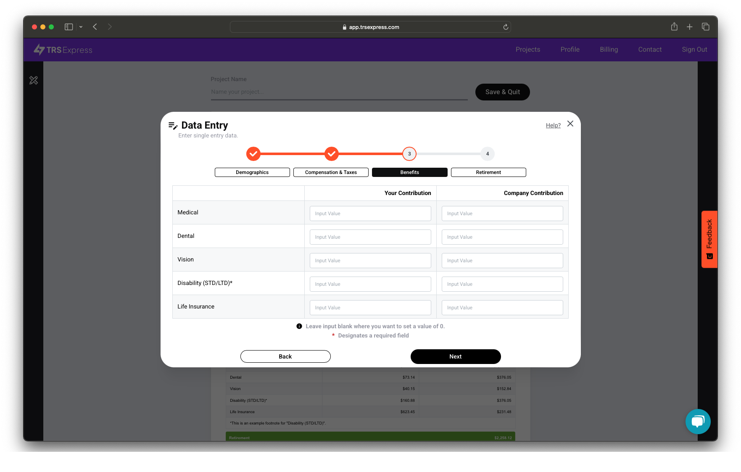Click the info icon beside blank-input note

(x=299, y=326)
